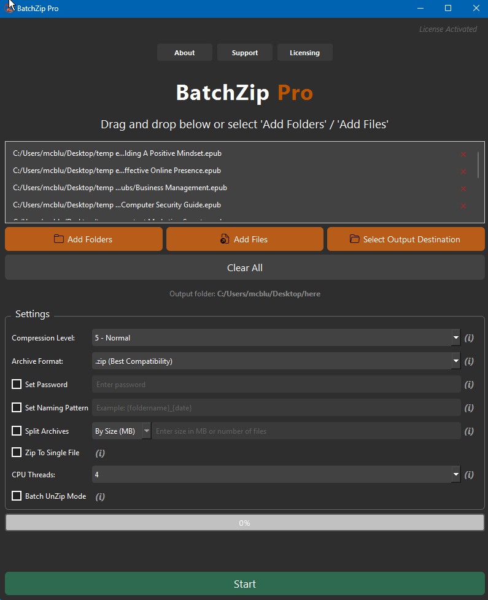This screenshot has width=488, height=600.
Task: Show info for Set Naming Pattern
Action: [469, 408]
